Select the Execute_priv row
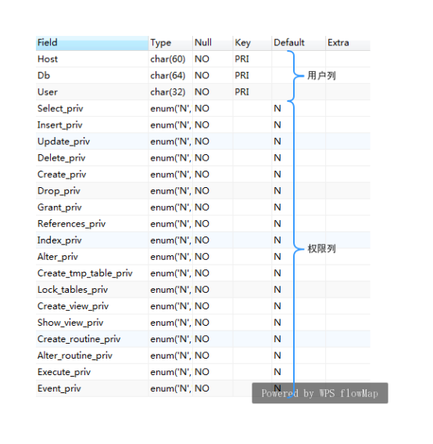 point(203,372)
